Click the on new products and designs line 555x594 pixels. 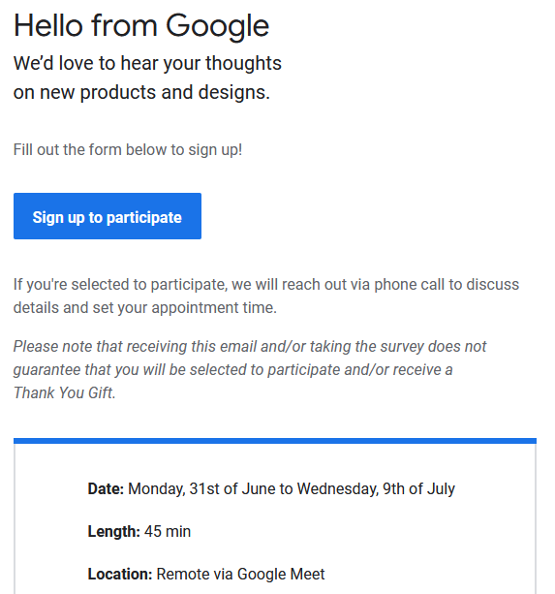[141, 92]
